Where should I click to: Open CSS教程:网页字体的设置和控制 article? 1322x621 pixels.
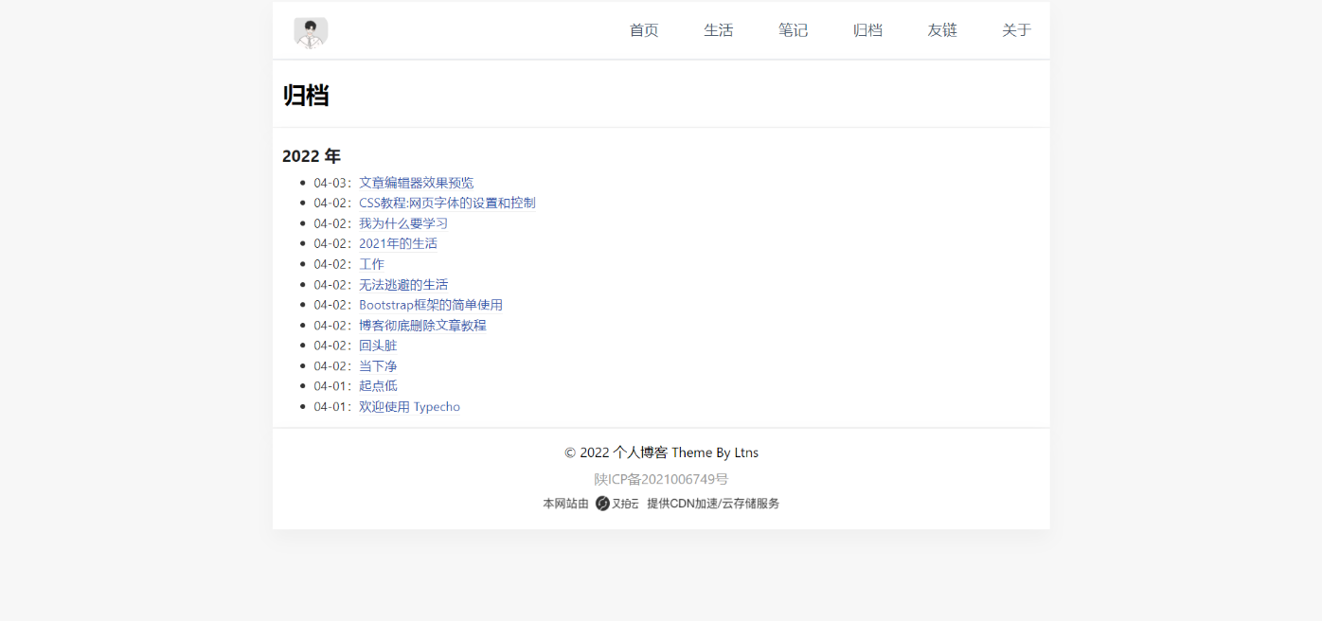pos(447,203)
